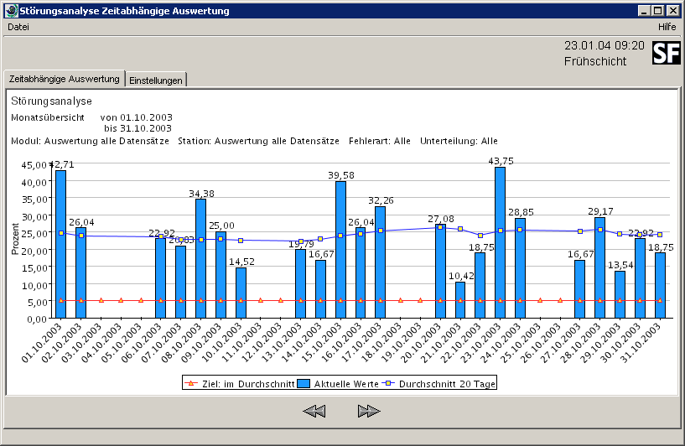Click the 10,42 bar for 21.10.2003
This screenshot has width=685, height=446.
coord(460,300)
